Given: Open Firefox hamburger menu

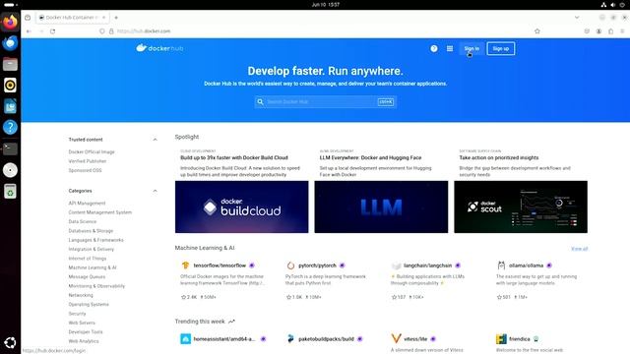Looking at the screenshot, I should pyautogui.click(x=622, y=31).
